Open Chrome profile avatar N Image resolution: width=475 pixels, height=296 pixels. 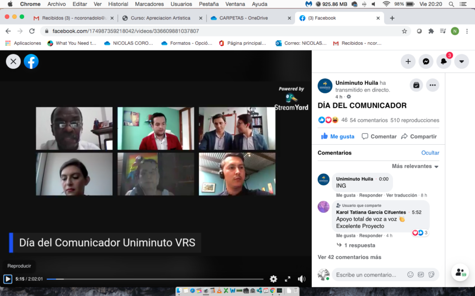(x=455, y=31)
